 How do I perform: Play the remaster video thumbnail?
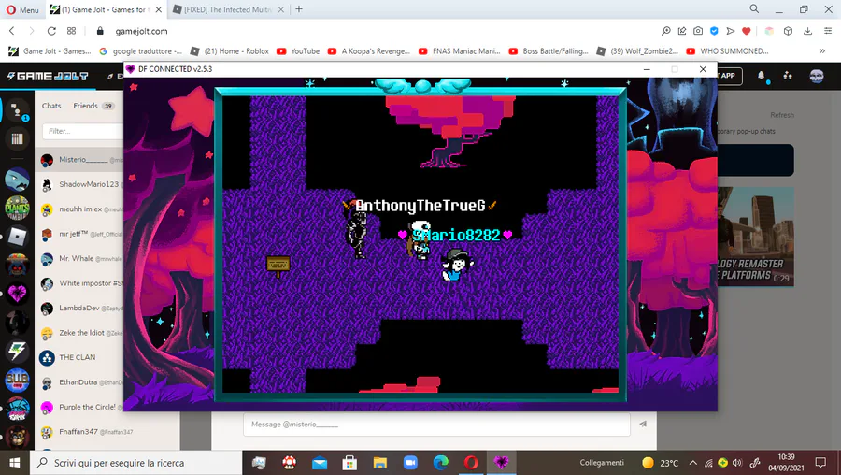(755, 237)
